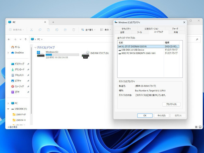The image size is (204, 153).
Task: Switch to クォータ tab in properties
Action: 175,29
